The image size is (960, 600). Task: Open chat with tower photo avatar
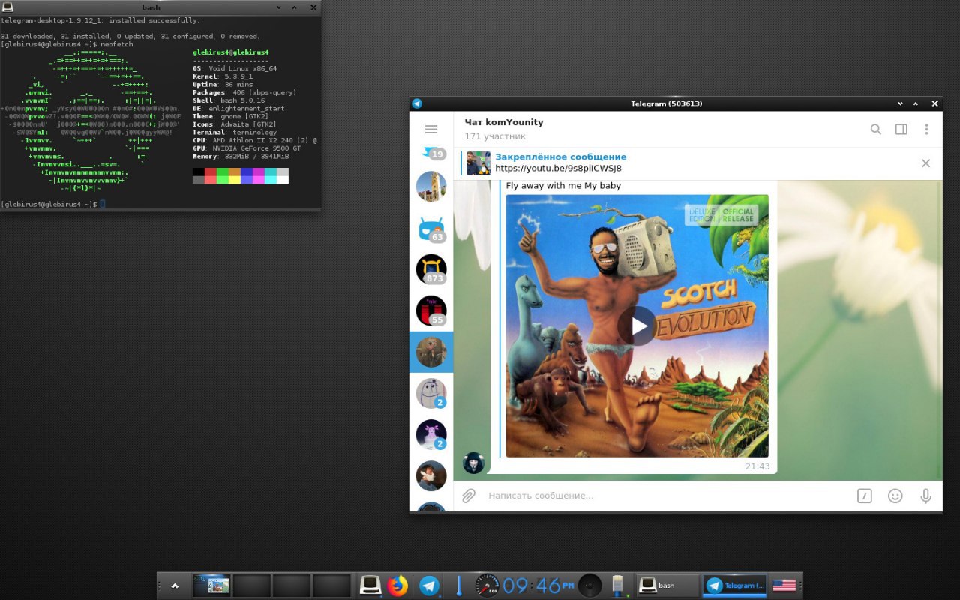tap(431, 187)
